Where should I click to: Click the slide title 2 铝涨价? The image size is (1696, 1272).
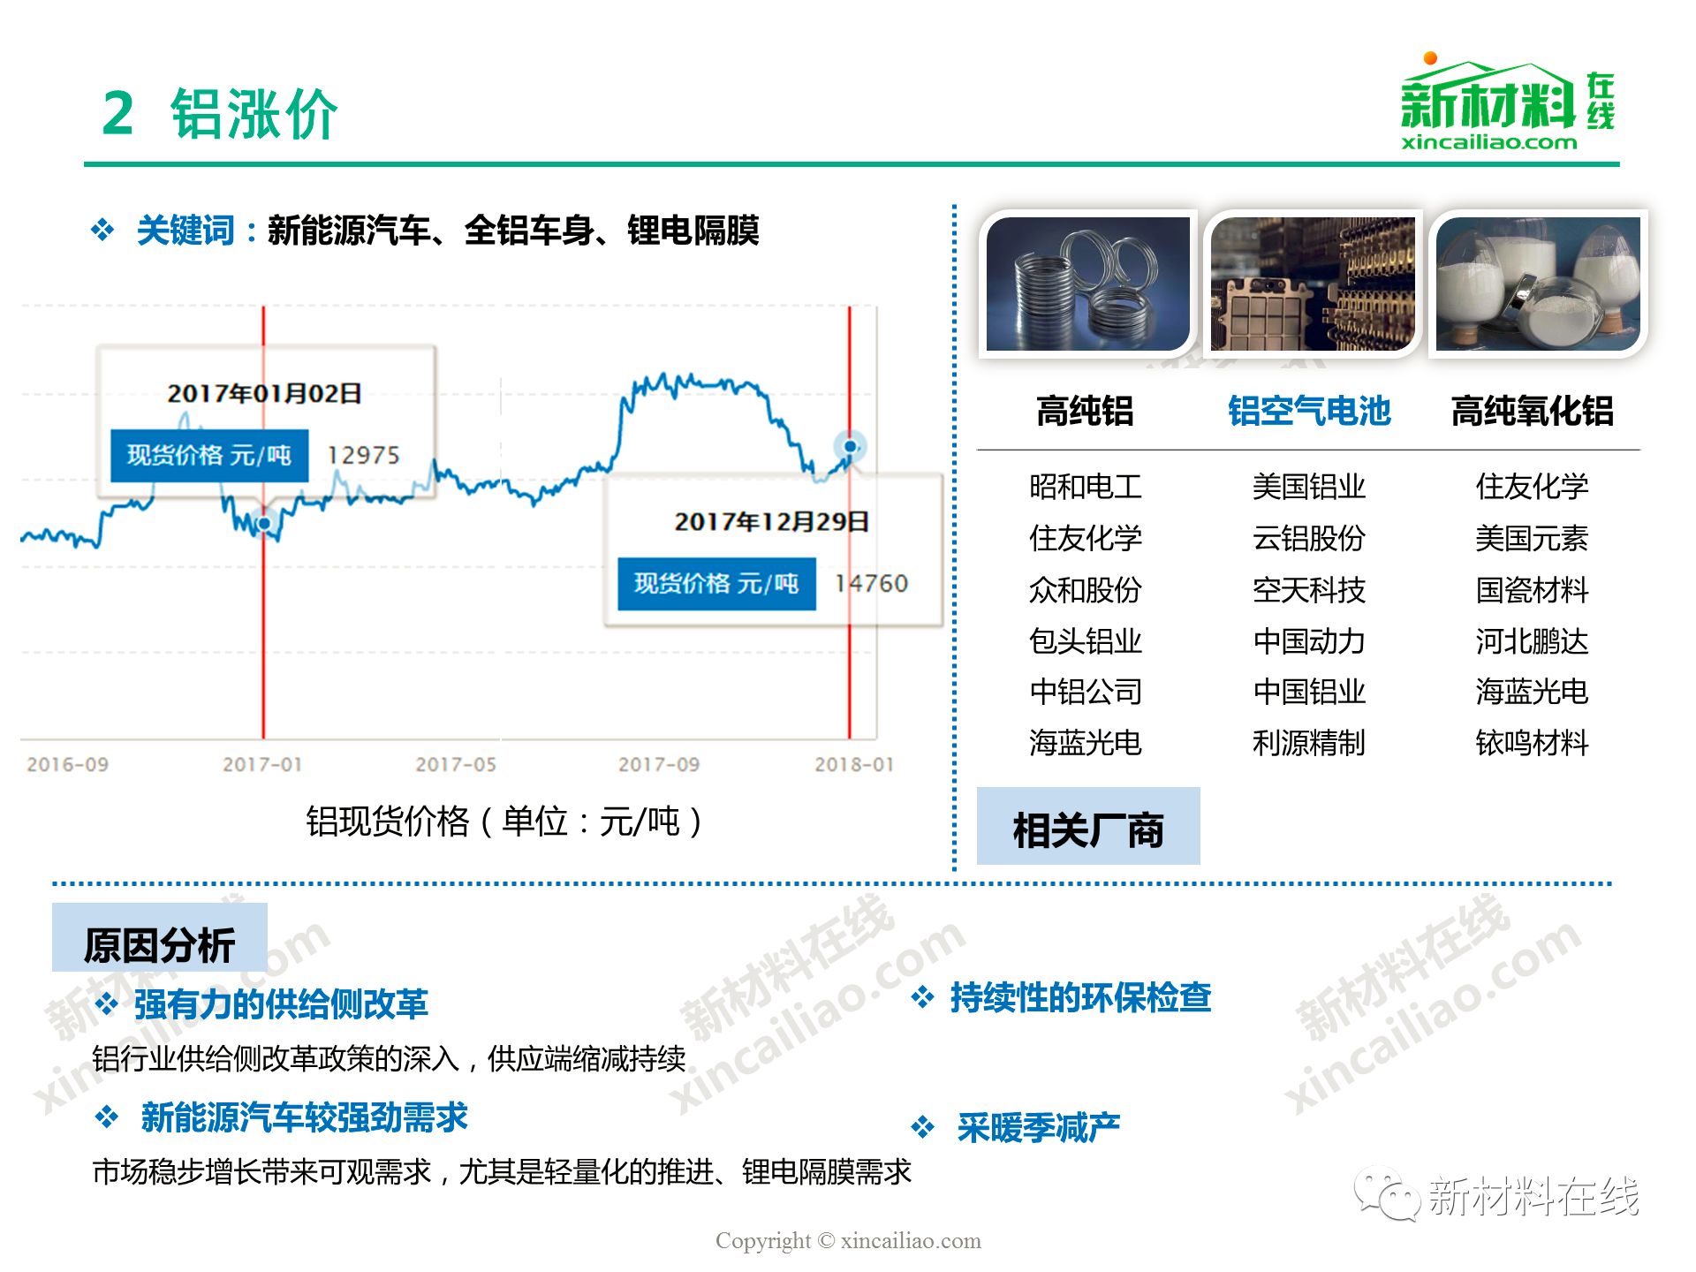point(220,114)
